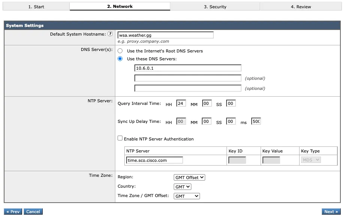343x218 pixels.
Task: Open the Country dropdown
Action: [182, 187]
